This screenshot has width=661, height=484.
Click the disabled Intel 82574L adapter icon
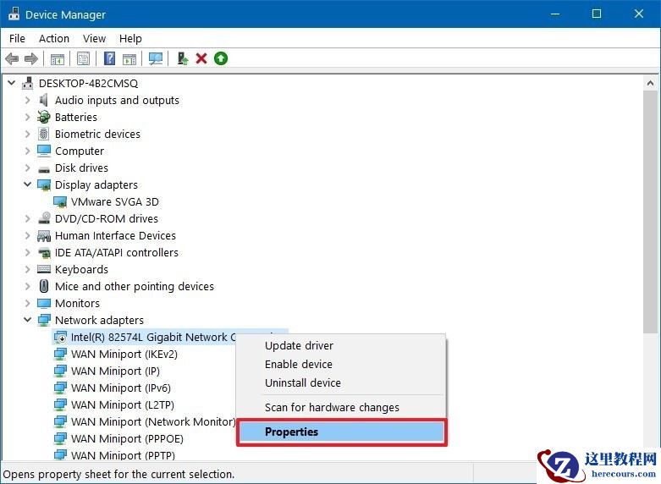point(60,337)
